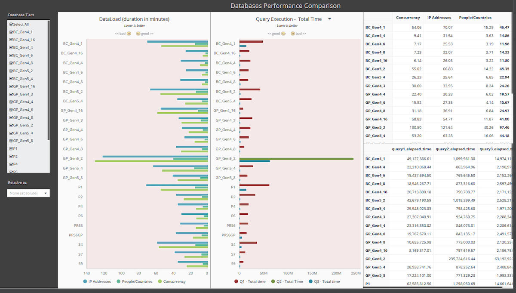Toggle the Select All checkbox
This screenshot has height=293, width=516.
(11, 25)
